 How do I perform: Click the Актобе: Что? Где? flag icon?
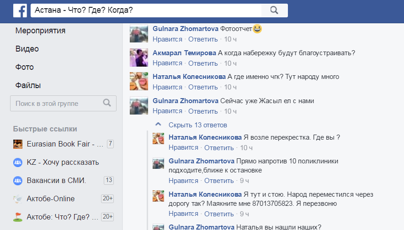tap(18, 217)
